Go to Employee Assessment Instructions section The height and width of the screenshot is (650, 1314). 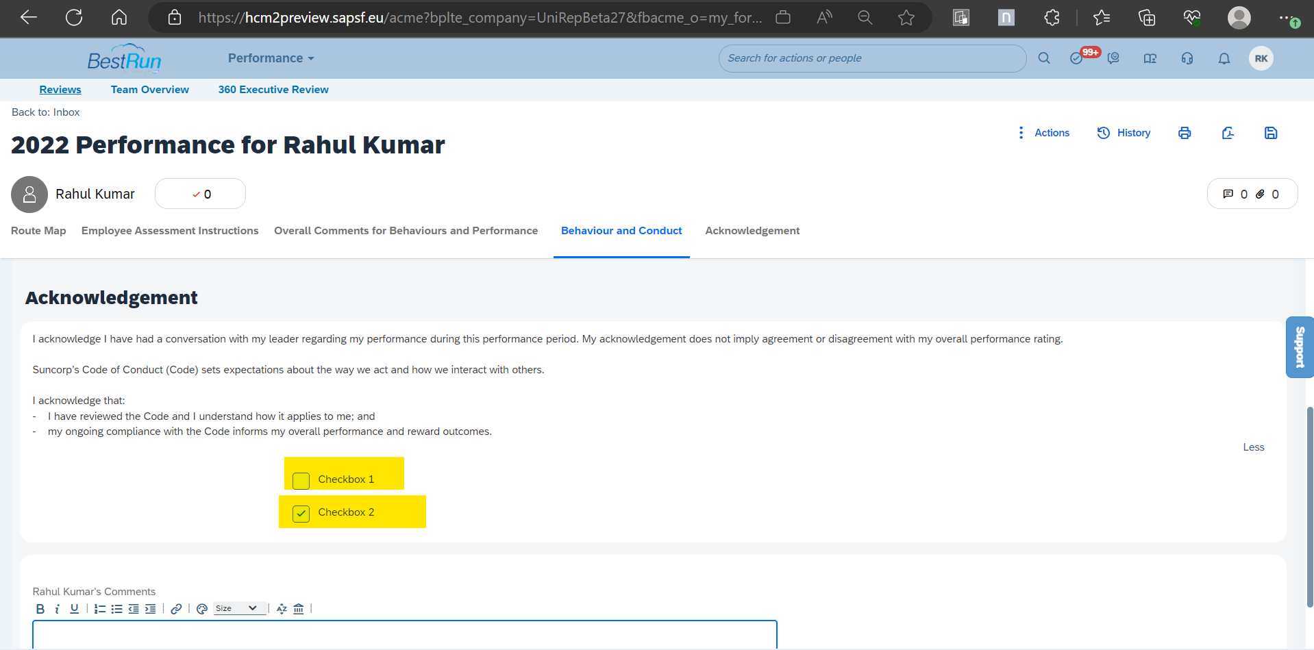(170, 231)
